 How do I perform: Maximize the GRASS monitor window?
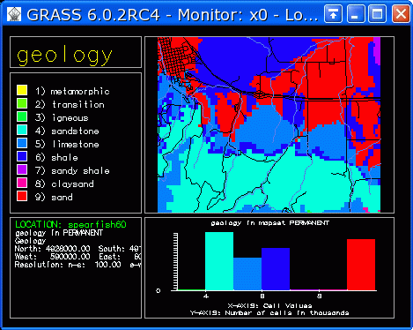[378, 14]
